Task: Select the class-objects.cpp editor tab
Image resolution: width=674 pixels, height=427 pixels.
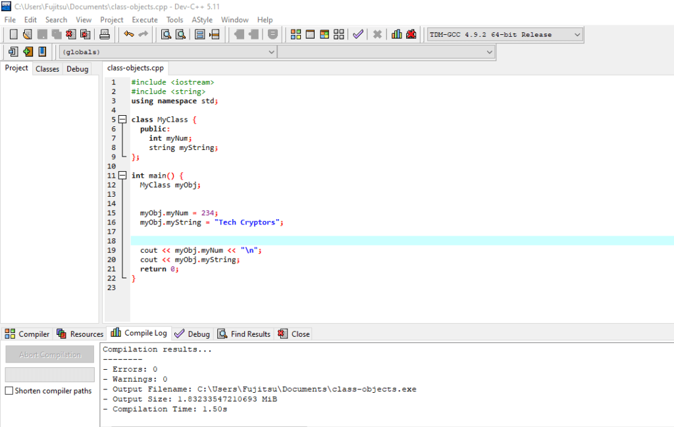Action: [136, 68]
